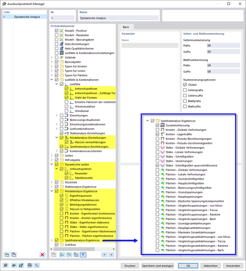Delete the selected report with red X

click(42, 254)
